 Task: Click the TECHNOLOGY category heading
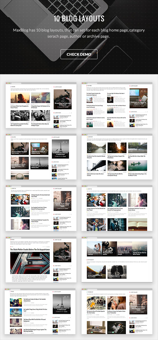[91, 292]
